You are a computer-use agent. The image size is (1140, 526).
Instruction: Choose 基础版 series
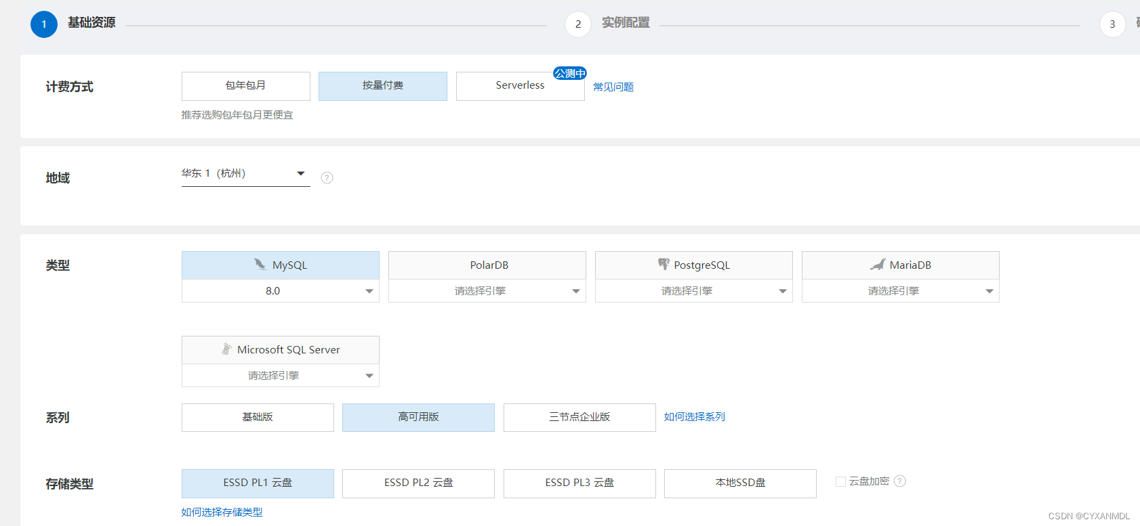click(258, 417)
